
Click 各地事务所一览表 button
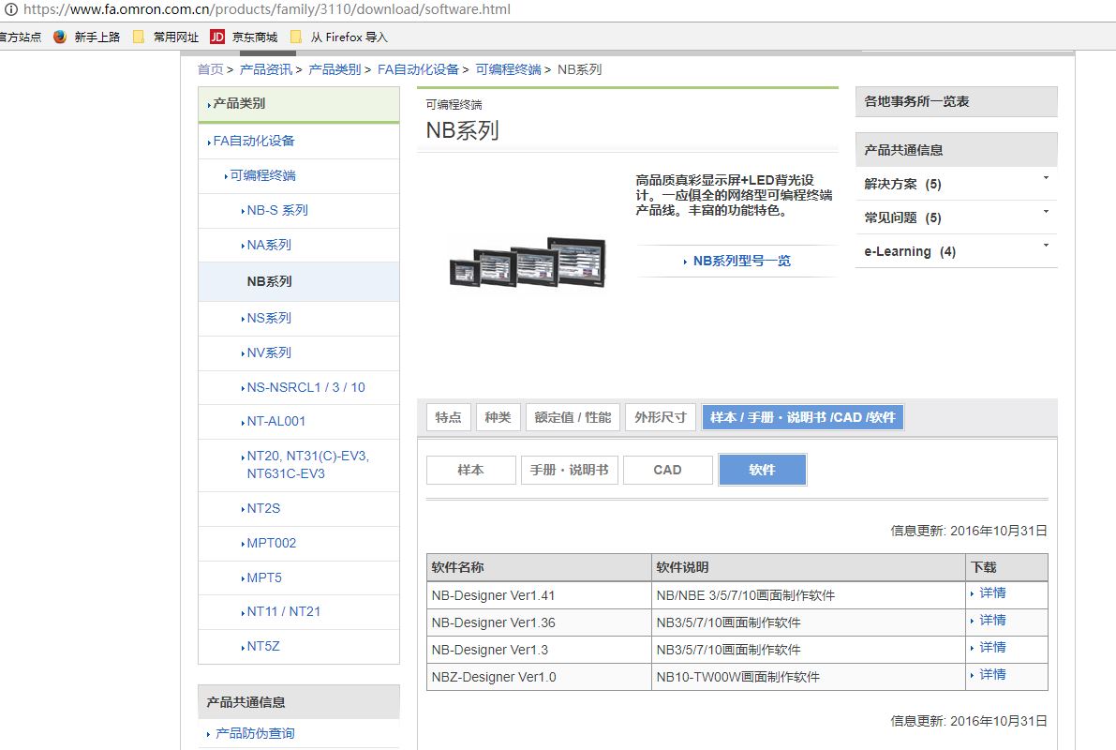pyautogui.click(x=956, y=101)
